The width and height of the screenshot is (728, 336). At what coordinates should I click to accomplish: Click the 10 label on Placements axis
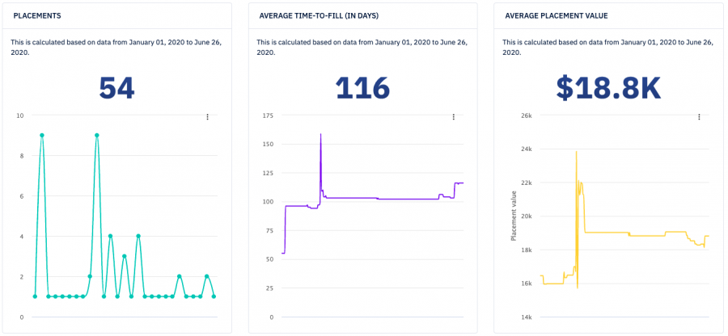coord(20,115)
